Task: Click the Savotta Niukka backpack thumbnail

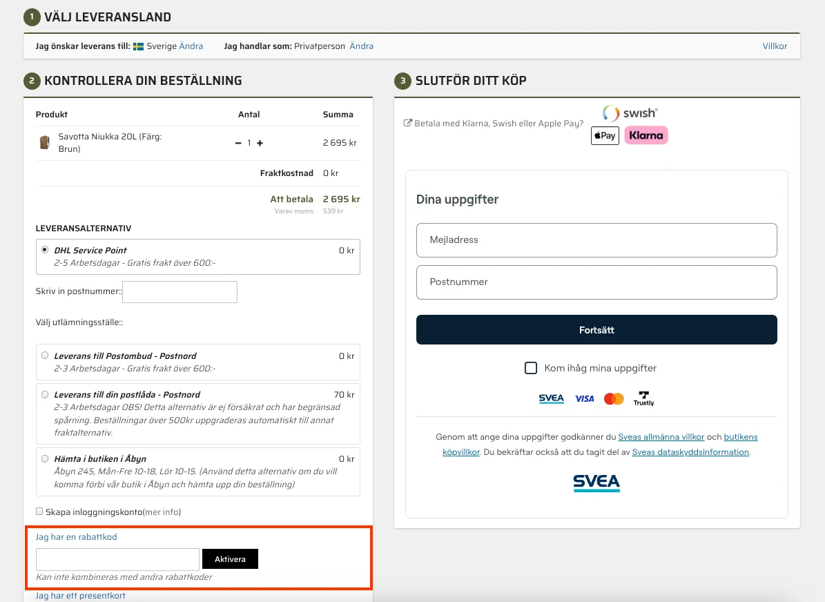Action: [x=44, y=143]
